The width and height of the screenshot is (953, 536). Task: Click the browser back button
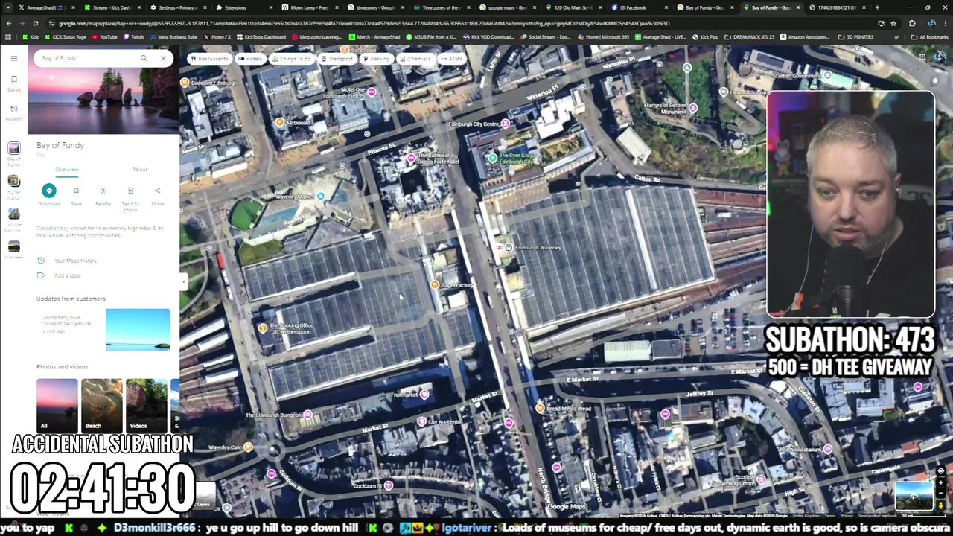click(9, 23)
